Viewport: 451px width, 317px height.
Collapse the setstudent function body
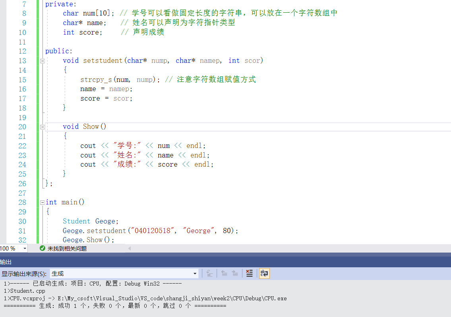[42, 60]
